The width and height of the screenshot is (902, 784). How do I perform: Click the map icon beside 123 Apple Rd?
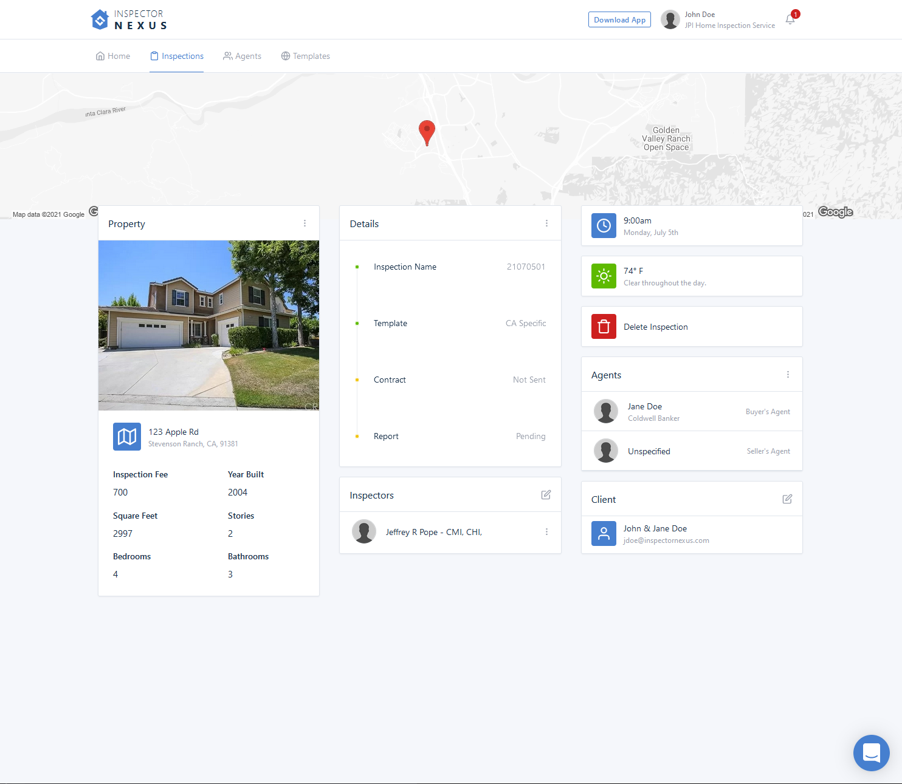click(x=127, y=437)
